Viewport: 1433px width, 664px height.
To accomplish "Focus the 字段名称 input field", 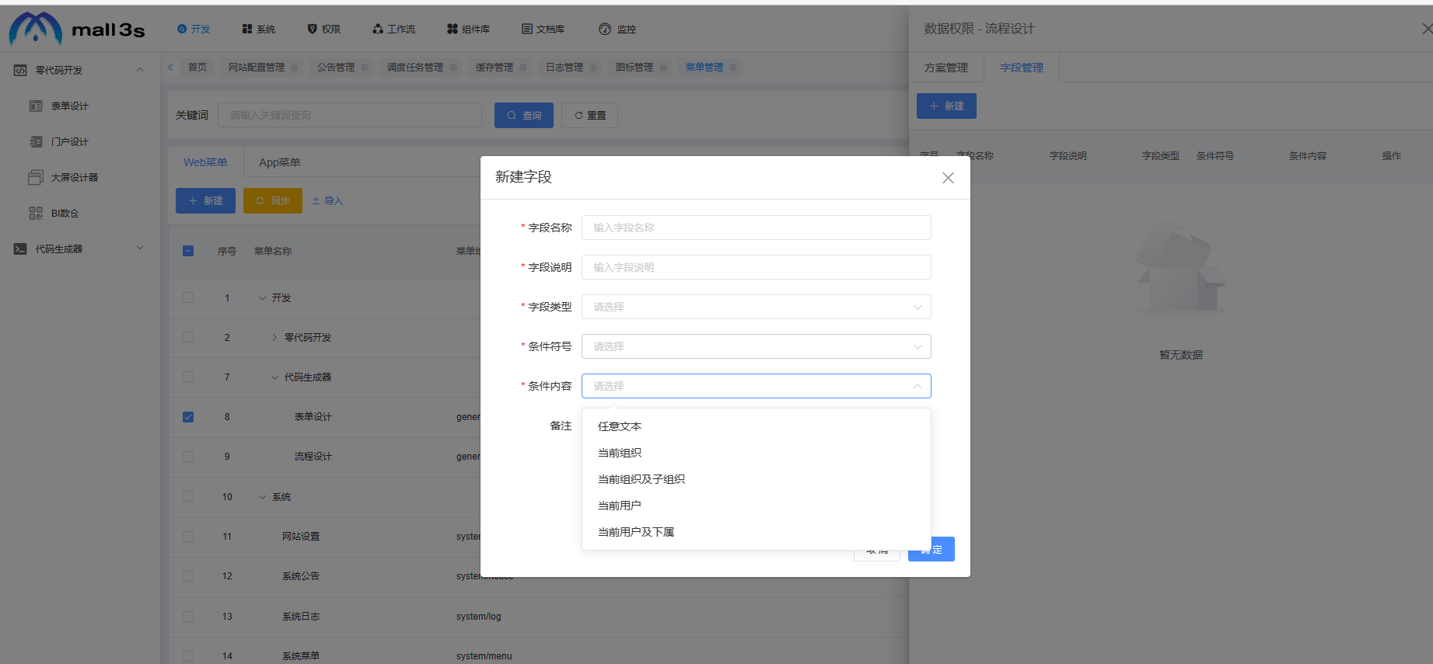I will 756,228.
